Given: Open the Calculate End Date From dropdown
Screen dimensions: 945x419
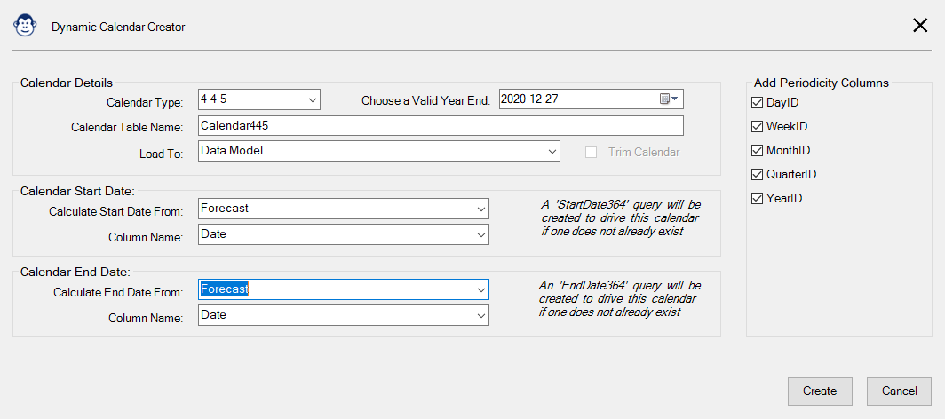Looking at the screenshot, I should [x=344, y=289].
